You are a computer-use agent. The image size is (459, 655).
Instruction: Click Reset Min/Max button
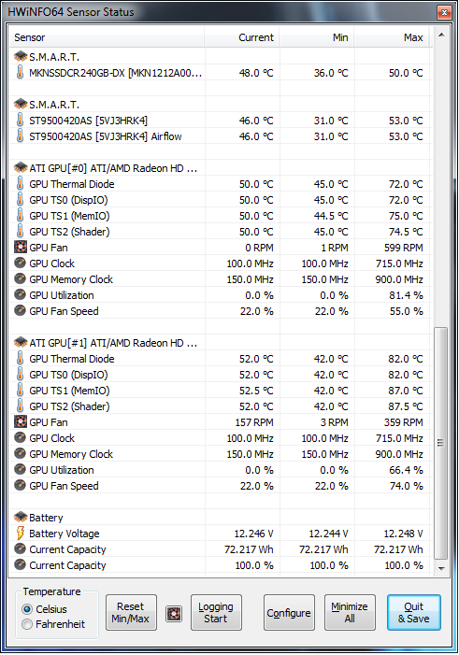(x=131, y=612)
